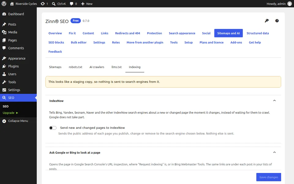This screenshot has height=184, width=294.
Task: Switch to AI crawlers sub-tab
Action: click(97, 67)
